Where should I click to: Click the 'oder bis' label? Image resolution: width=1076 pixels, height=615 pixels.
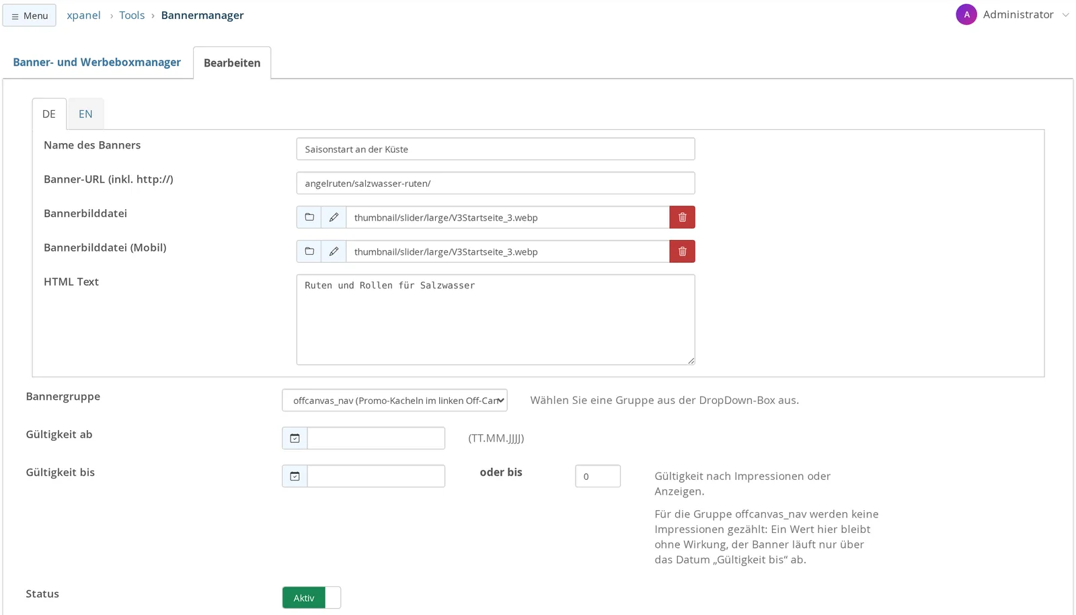[501, 472]
